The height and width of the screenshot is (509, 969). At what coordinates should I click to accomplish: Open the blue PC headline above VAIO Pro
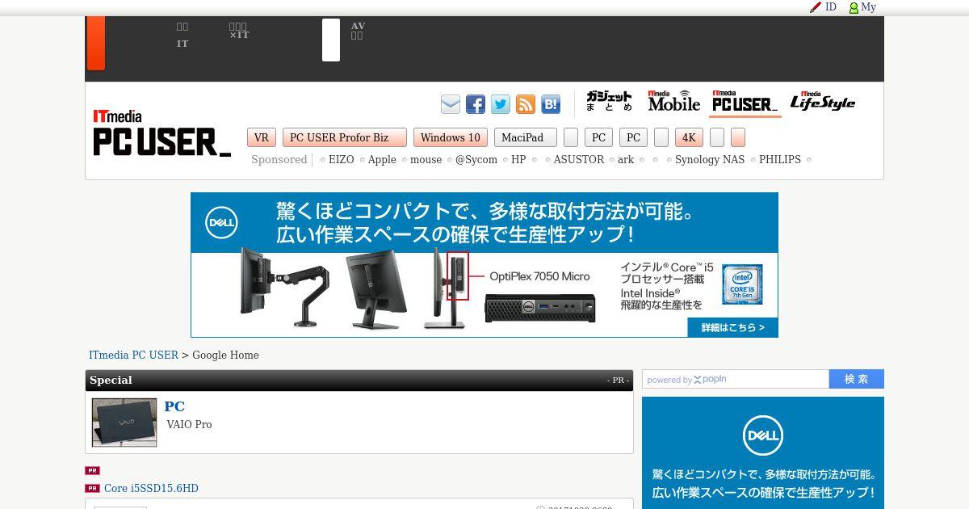point(174,406)
